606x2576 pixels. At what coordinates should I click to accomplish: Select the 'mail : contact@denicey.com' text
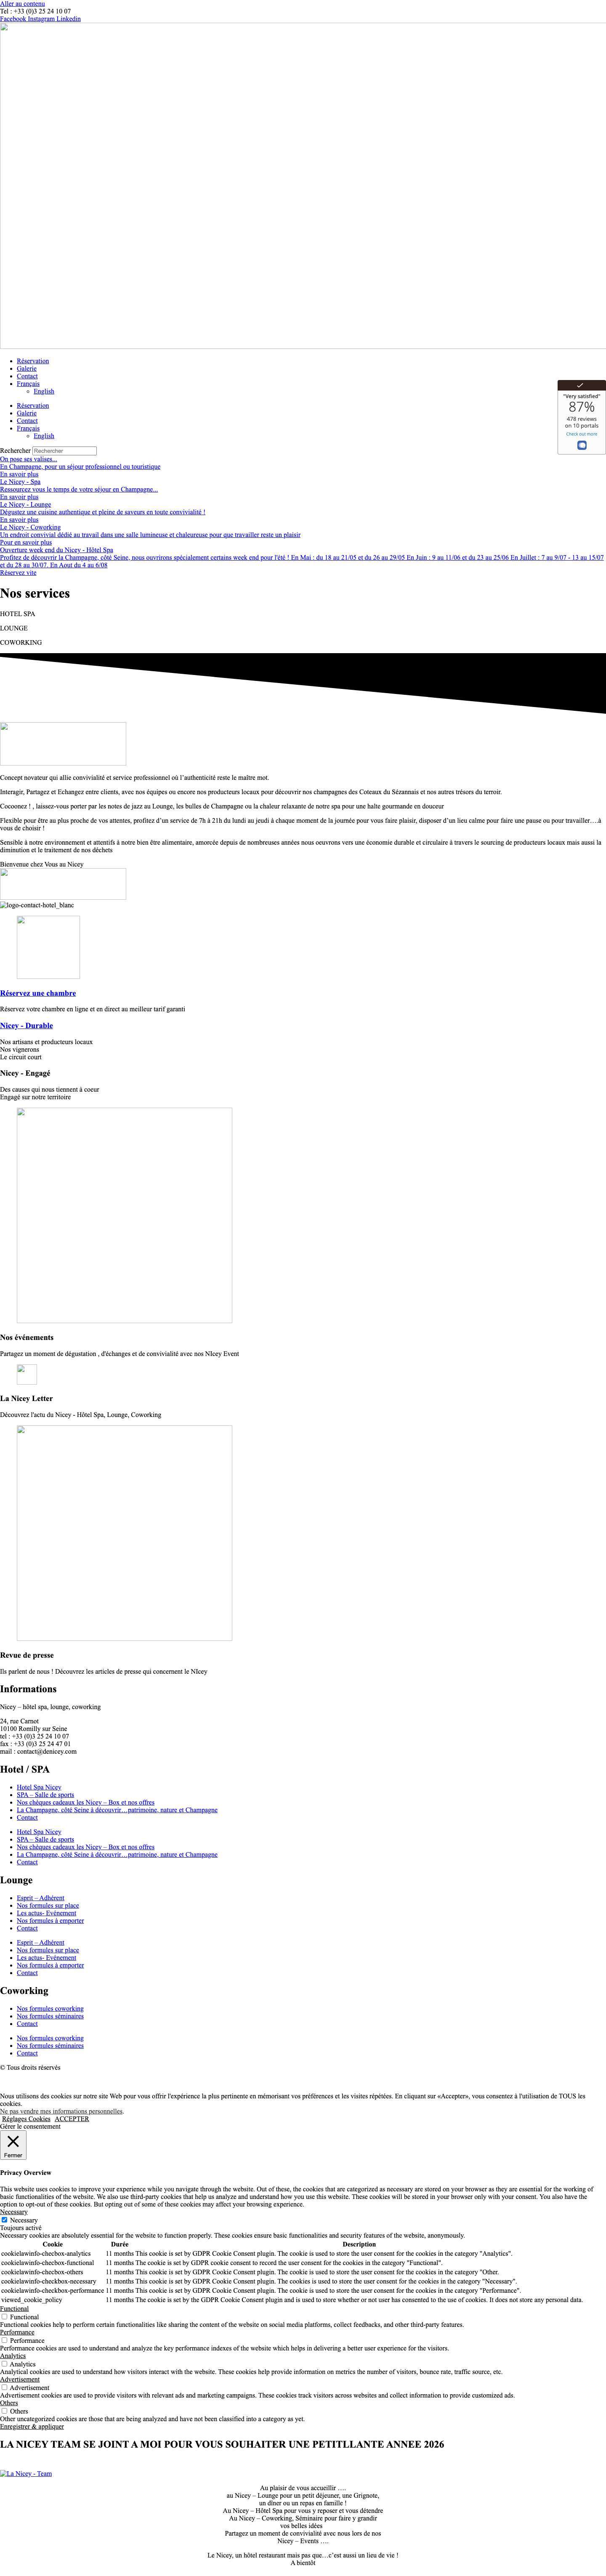pos(38,1752)
